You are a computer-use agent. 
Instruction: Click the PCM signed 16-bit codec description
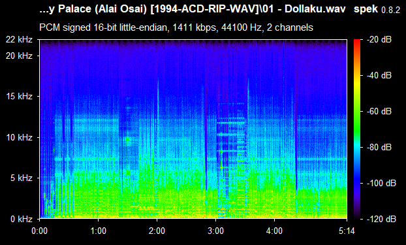click(x=176, y=27)
